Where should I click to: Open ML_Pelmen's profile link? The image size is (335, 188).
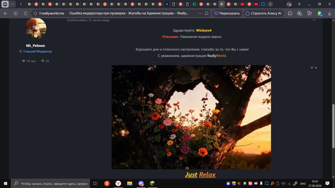(x=36, y=46)
